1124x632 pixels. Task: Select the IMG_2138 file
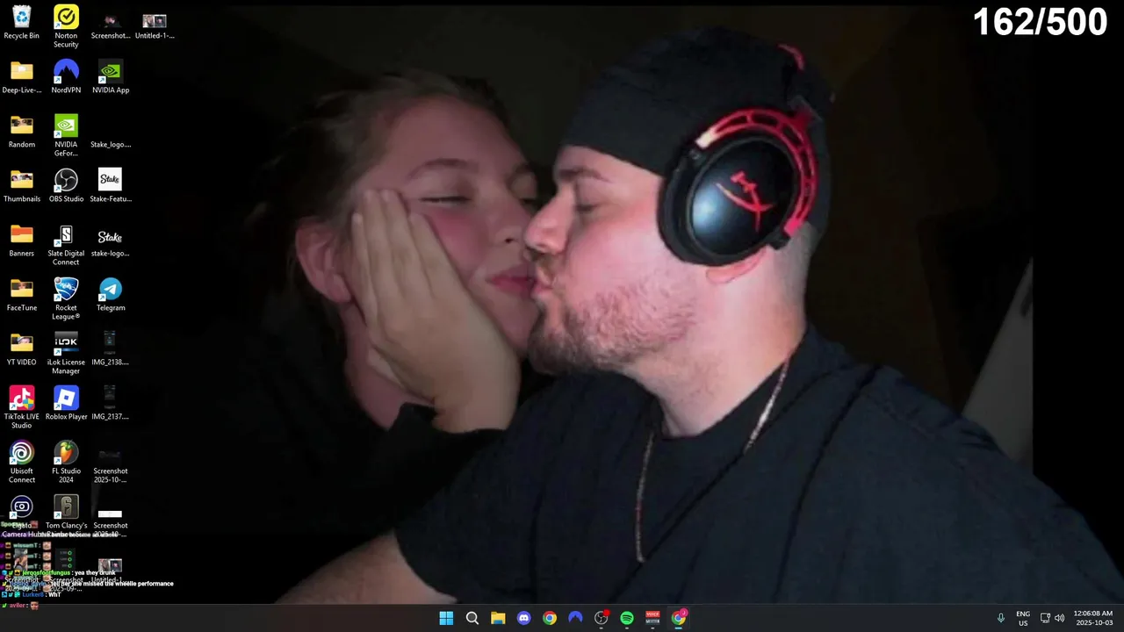(x=110, y=349)
